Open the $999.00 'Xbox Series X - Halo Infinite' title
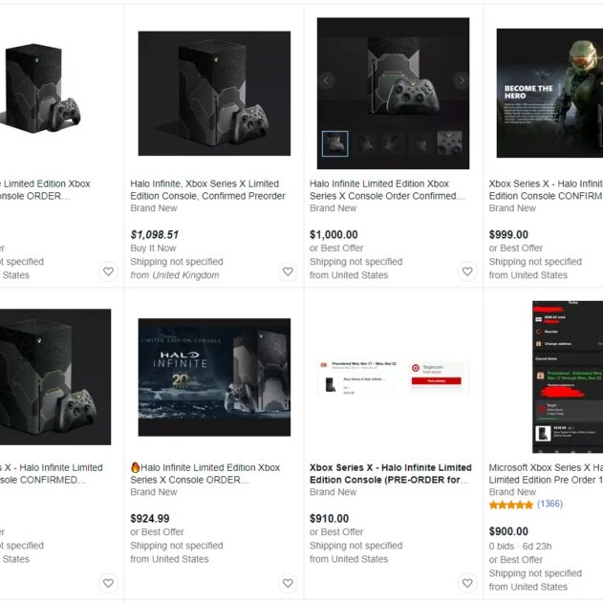Image resolution: width=603 pixels, height=603 pixels. [546, 190]
